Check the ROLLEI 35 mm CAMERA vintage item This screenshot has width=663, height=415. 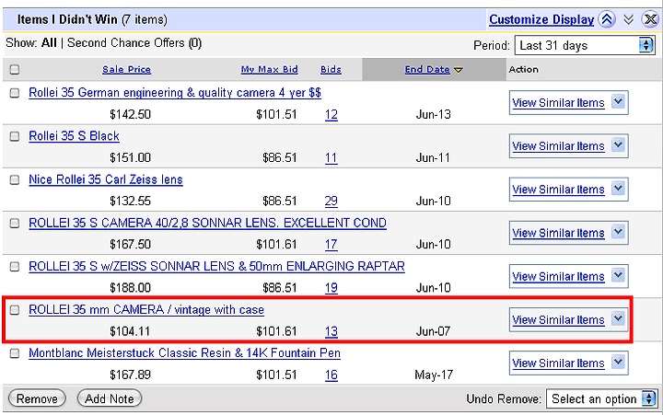point(15,310)
